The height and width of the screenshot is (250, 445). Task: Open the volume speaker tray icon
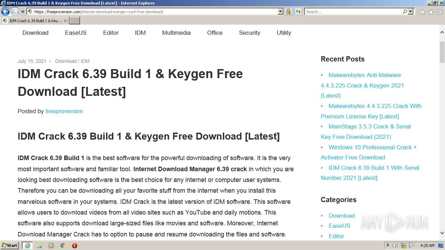coord(395,245)
